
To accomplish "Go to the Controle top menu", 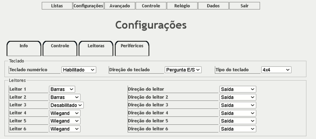I will [x=151, y=6].
